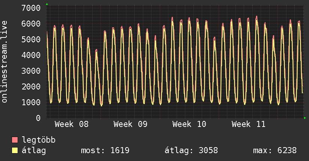Select the Week 10 axis label
309x161 pixels.
pyautogui.click(x=189, y=124)
